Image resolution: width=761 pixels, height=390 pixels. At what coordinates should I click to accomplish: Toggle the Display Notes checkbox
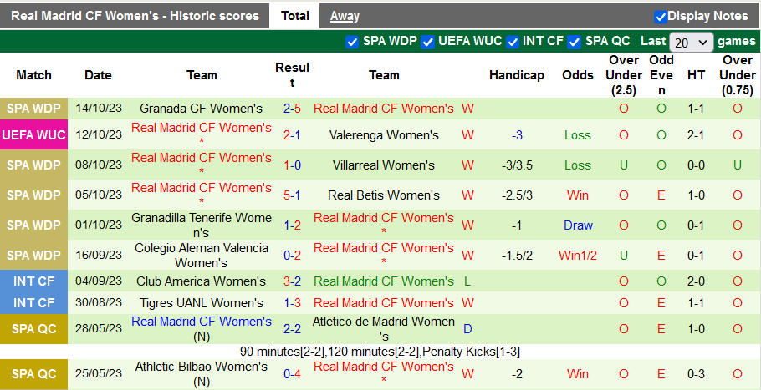tap(660, 17)
